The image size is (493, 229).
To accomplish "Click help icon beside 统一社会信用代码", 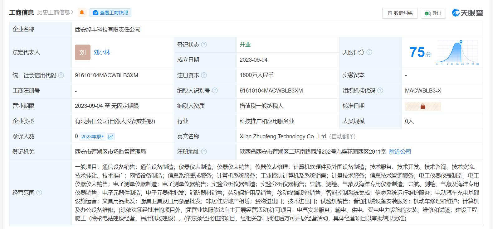I will [61, 75].
